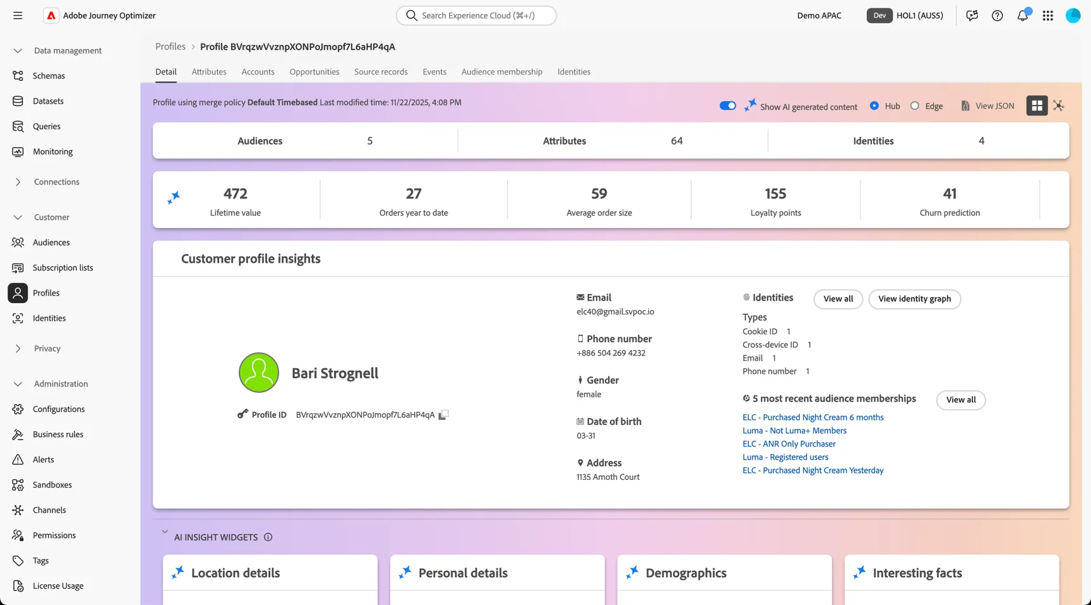Viewport: 1091px width, 605px height.
Task: Collapse the AI Insight Widgets section
Action: 165,532
